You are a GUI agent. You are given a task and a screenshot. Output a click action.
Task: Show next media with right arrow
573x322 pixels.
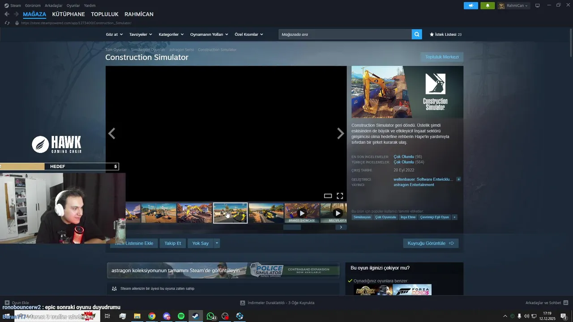pyautogui.click(x=341, y=133)
